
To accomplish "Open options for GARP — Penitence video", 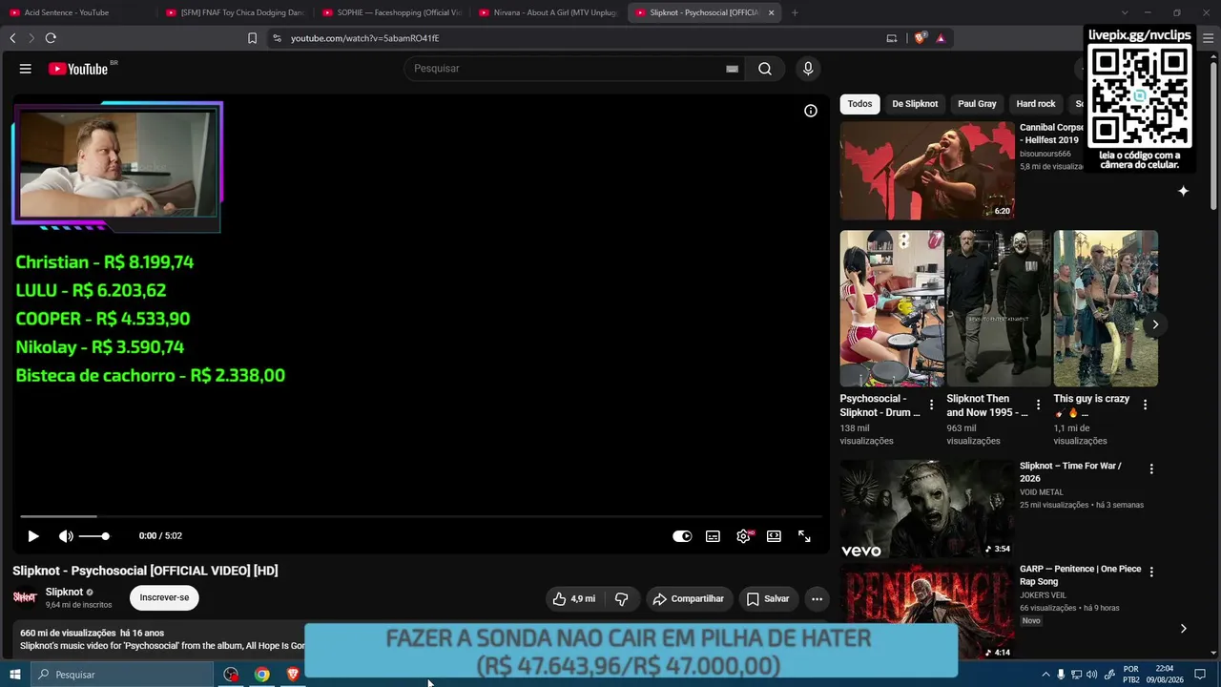I will [x=1151, y=572].
